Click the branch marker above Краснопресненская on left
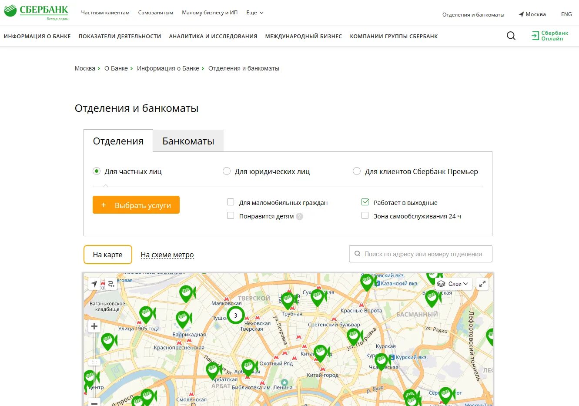Screen dimensions: 579x406 coord(108,342)
